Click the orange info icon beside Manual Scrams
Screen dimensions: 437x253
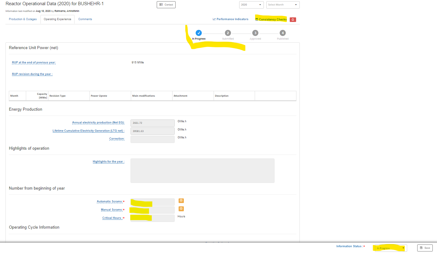pos(181,209)
